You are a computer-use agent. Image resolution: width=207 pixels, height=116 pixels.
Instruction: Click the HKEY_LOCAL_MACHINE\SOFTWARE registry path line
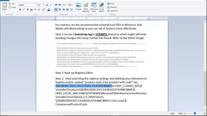101,93
